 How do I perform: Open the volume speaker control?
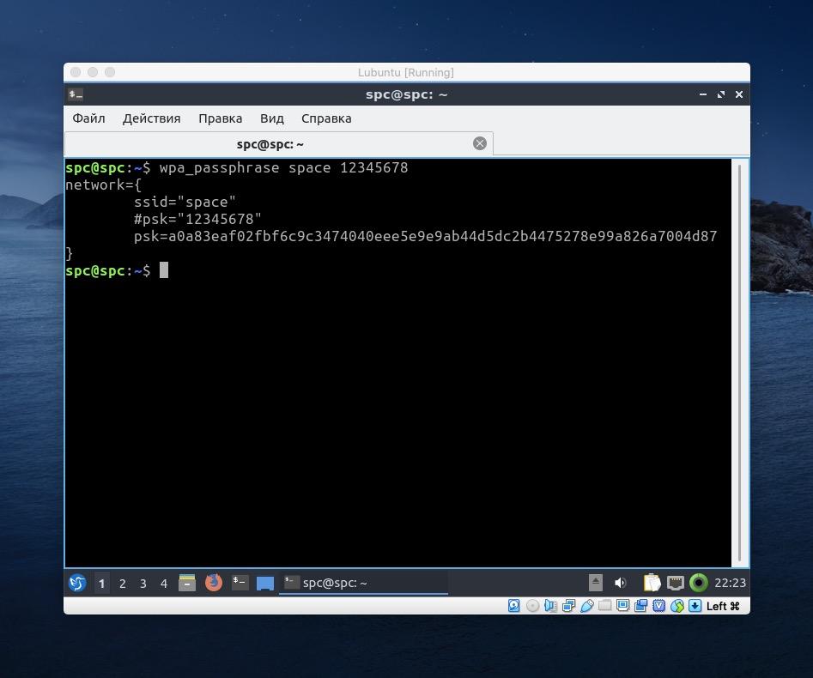pos(621,583)
